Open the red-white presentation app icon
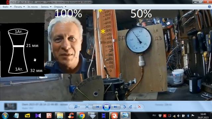Screen dimensions: 212x119 click(x=49, y=116)
